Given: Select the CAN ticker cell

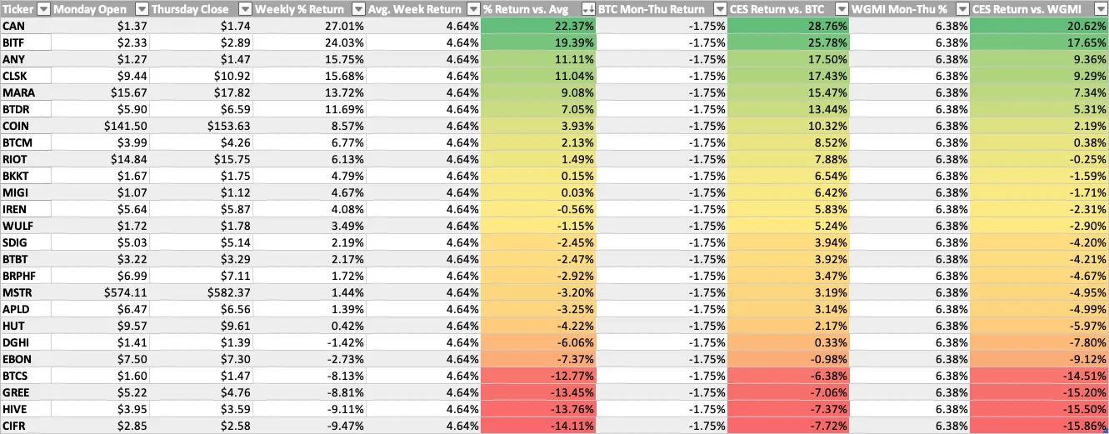Looking at the screenshot, I should pos(25,26).
